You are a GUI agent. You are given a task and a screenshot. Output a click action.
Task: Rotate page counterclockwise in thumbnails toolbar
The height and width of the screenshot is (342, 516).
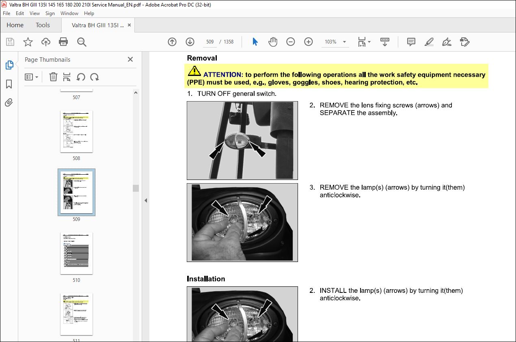click(81, 77)
